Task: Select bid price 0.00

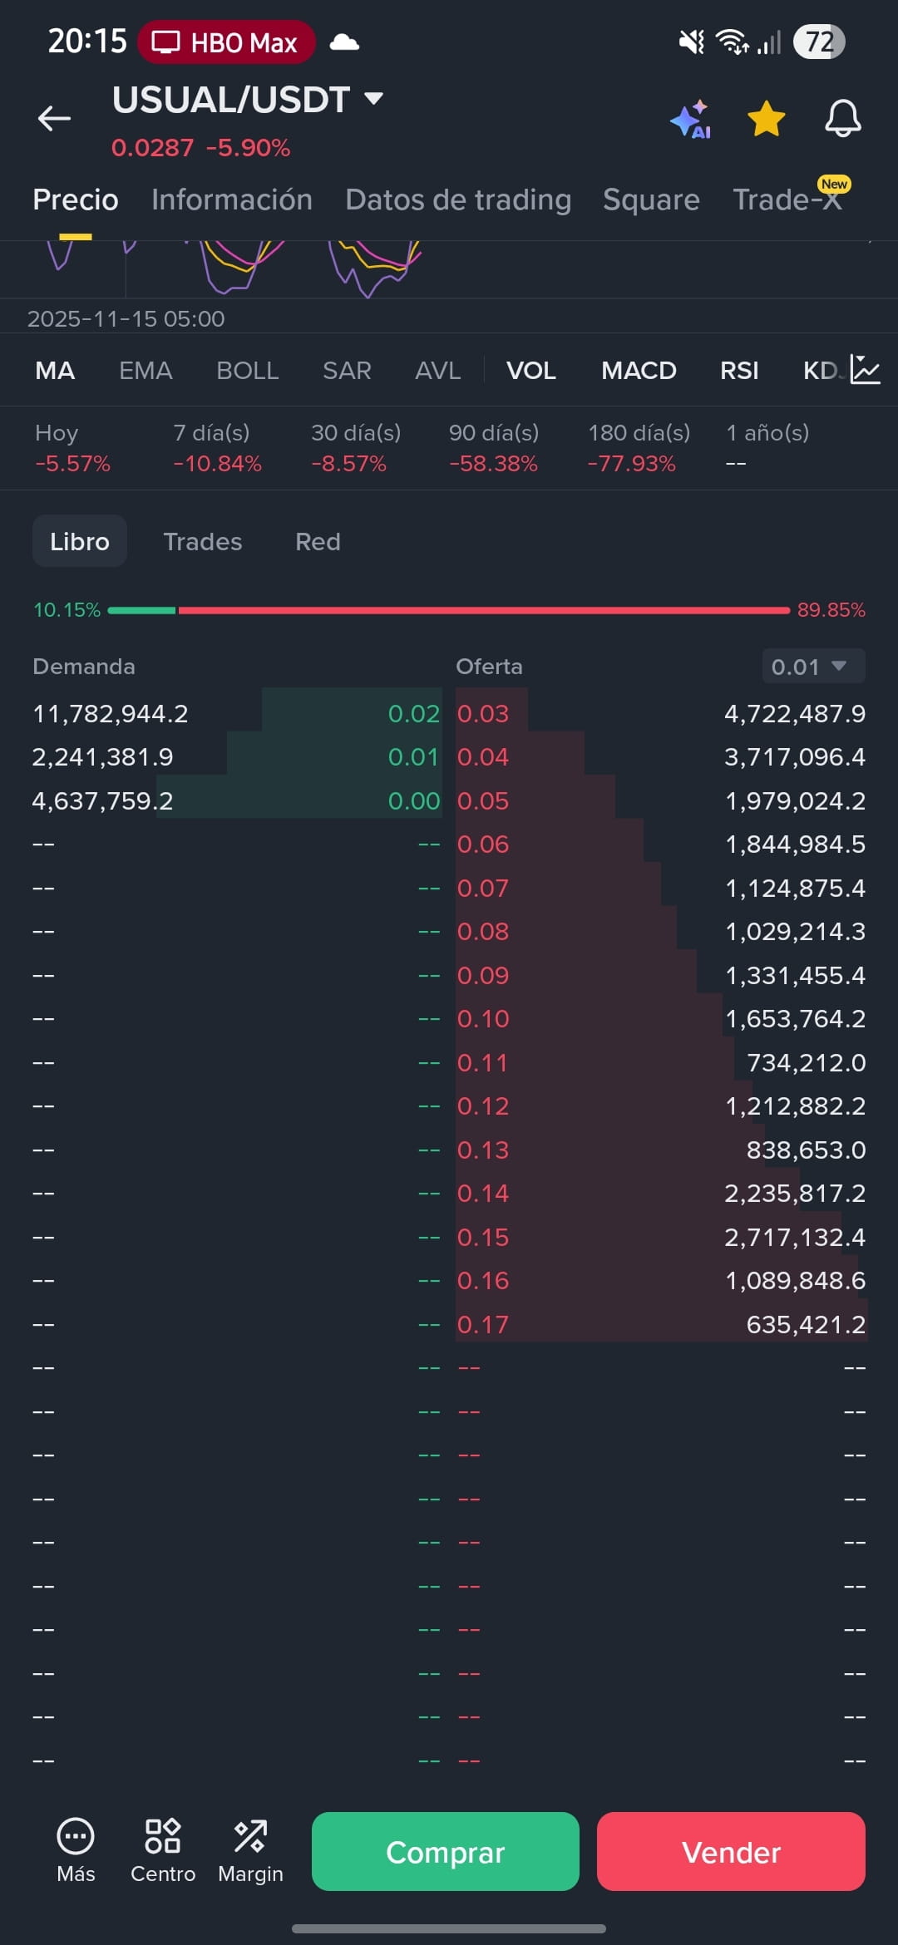Action: pyautogui.click(x=413, y=801)
